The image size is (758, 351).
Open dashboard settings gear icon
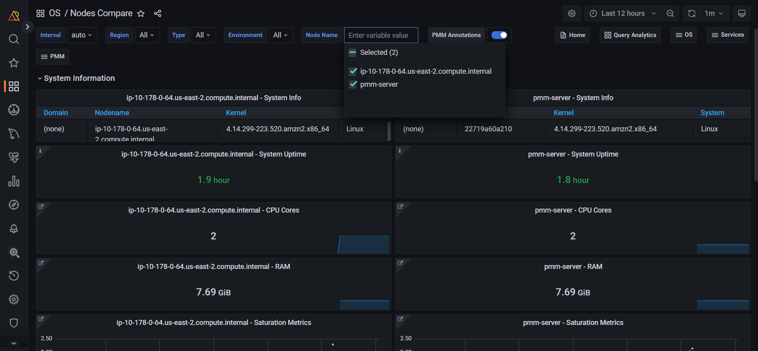572,13
